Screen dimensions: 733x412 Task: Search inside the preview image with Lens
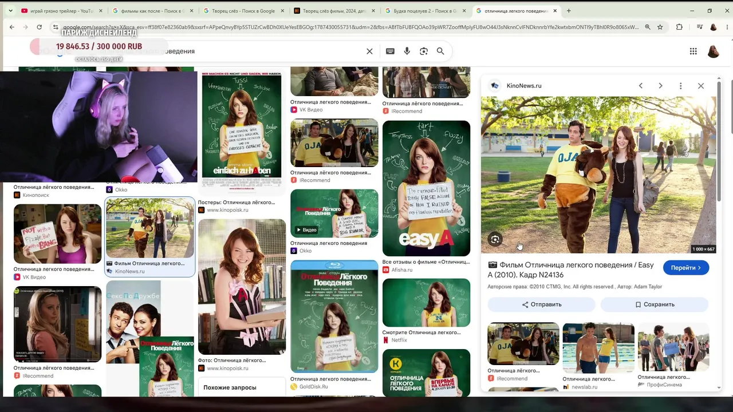(x=495, y=240)
